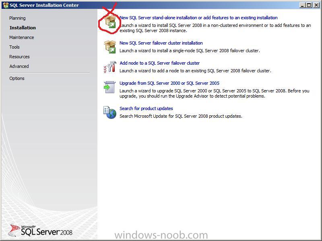Click the Upgrade from SQL Server icon

(x=109, y=87)
